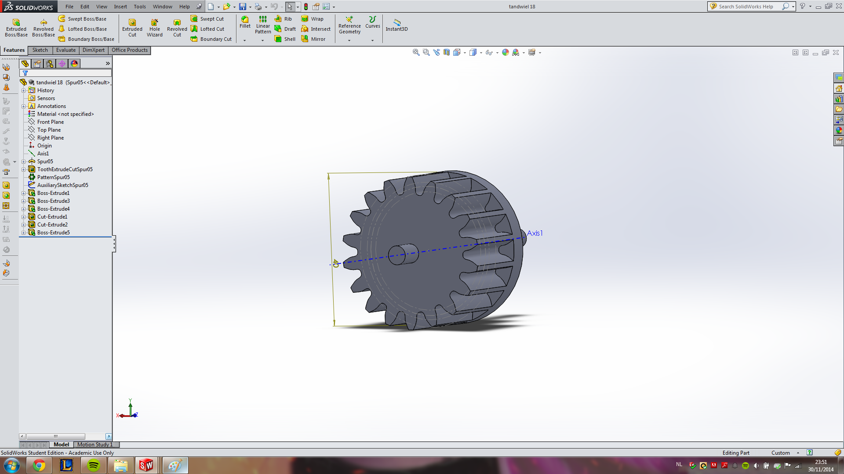Open Reference Geometry tools

coord(349,25)
